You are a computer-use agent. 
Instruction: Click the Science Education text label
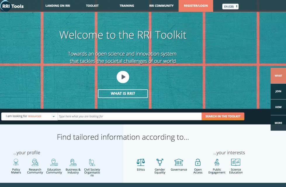pos(236,171)
